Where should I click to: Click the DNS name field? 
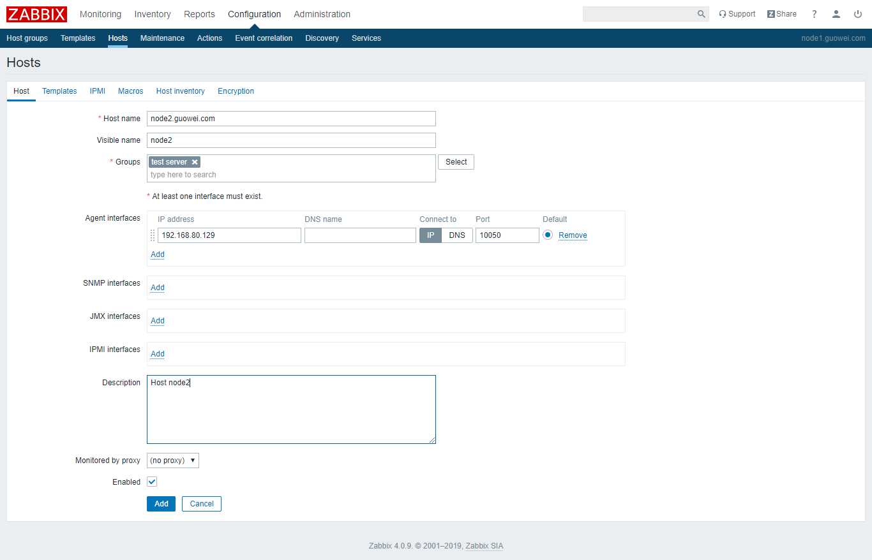[360, 235]
